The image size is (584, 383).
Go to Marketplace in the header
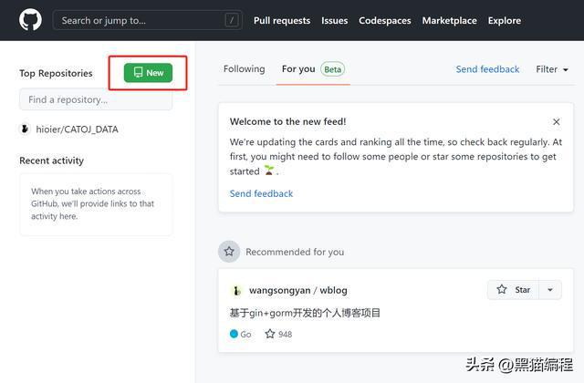[x=449, y=20]
